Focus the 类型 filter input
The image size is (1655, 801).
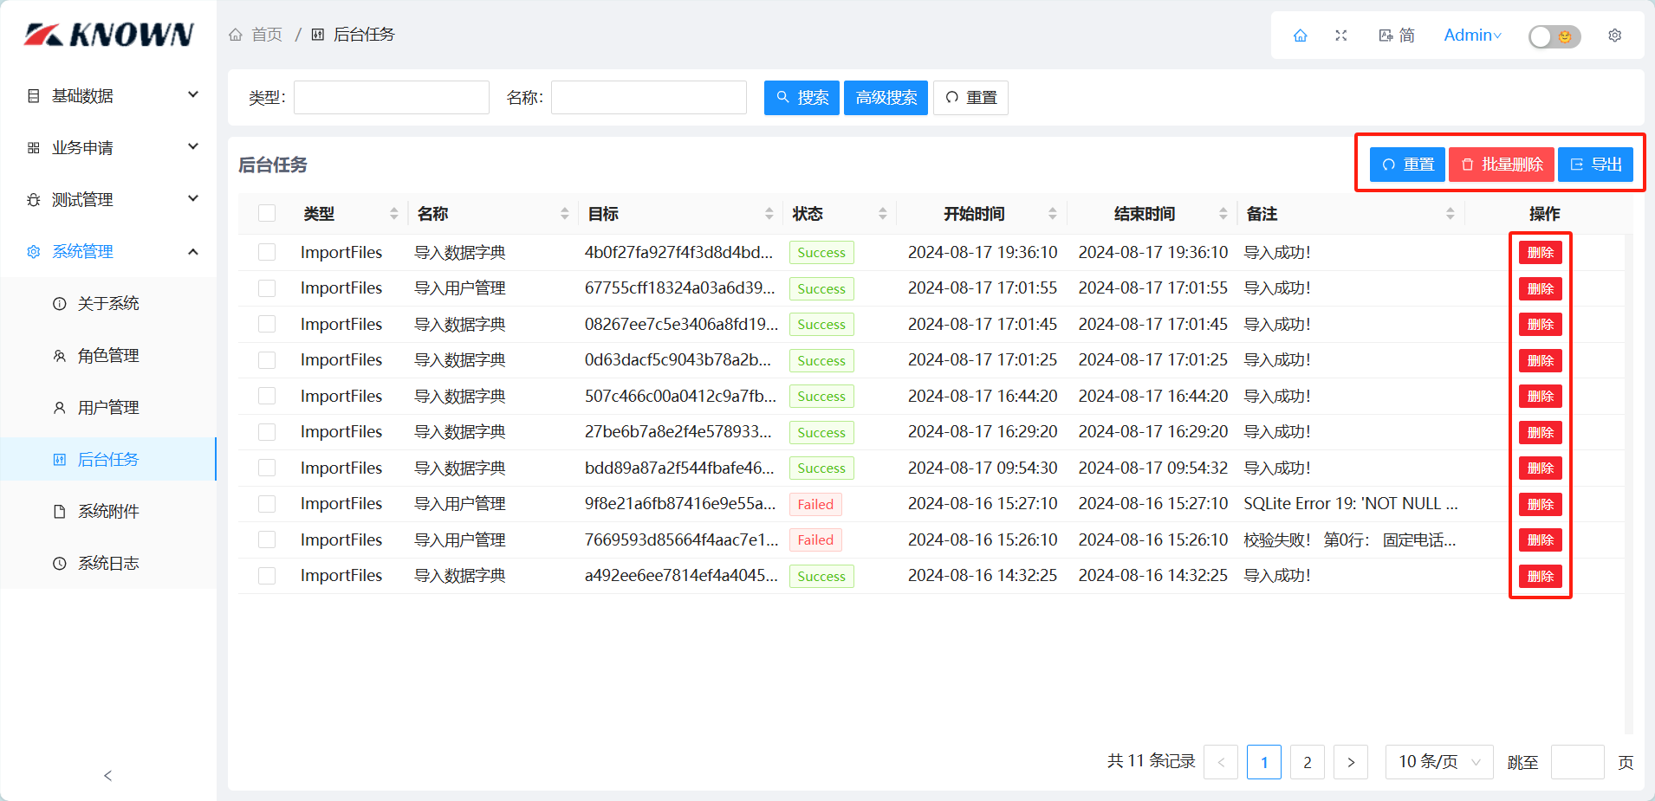click(x=392, y=98)
